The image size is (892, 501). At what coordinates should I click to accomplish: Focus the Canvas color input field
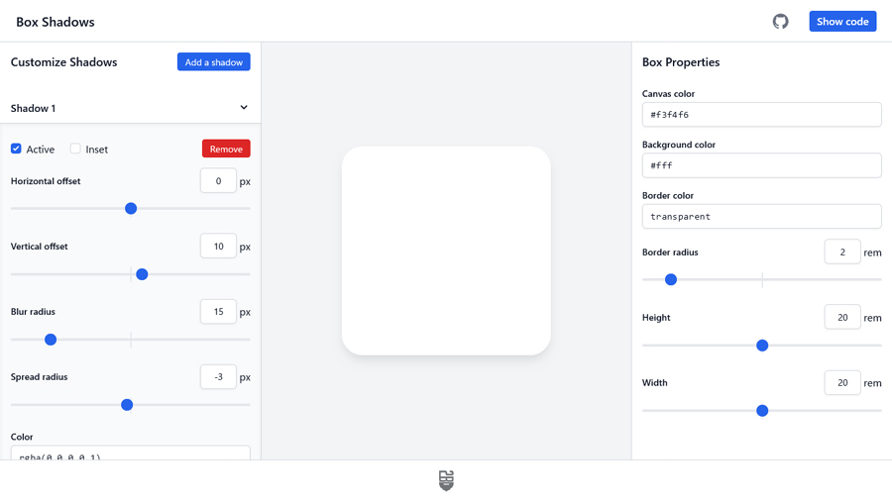coord(761,115)
